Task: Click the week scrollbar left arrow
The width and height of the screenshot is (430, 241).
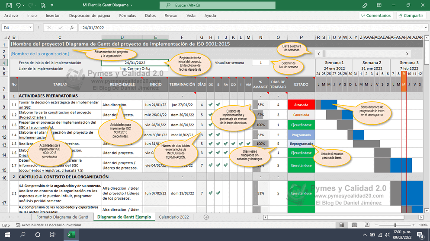Action: coord(319,54)
